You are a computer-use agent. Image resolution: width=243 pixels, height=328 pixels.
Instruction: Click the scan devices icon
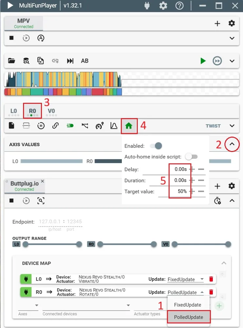41,201
